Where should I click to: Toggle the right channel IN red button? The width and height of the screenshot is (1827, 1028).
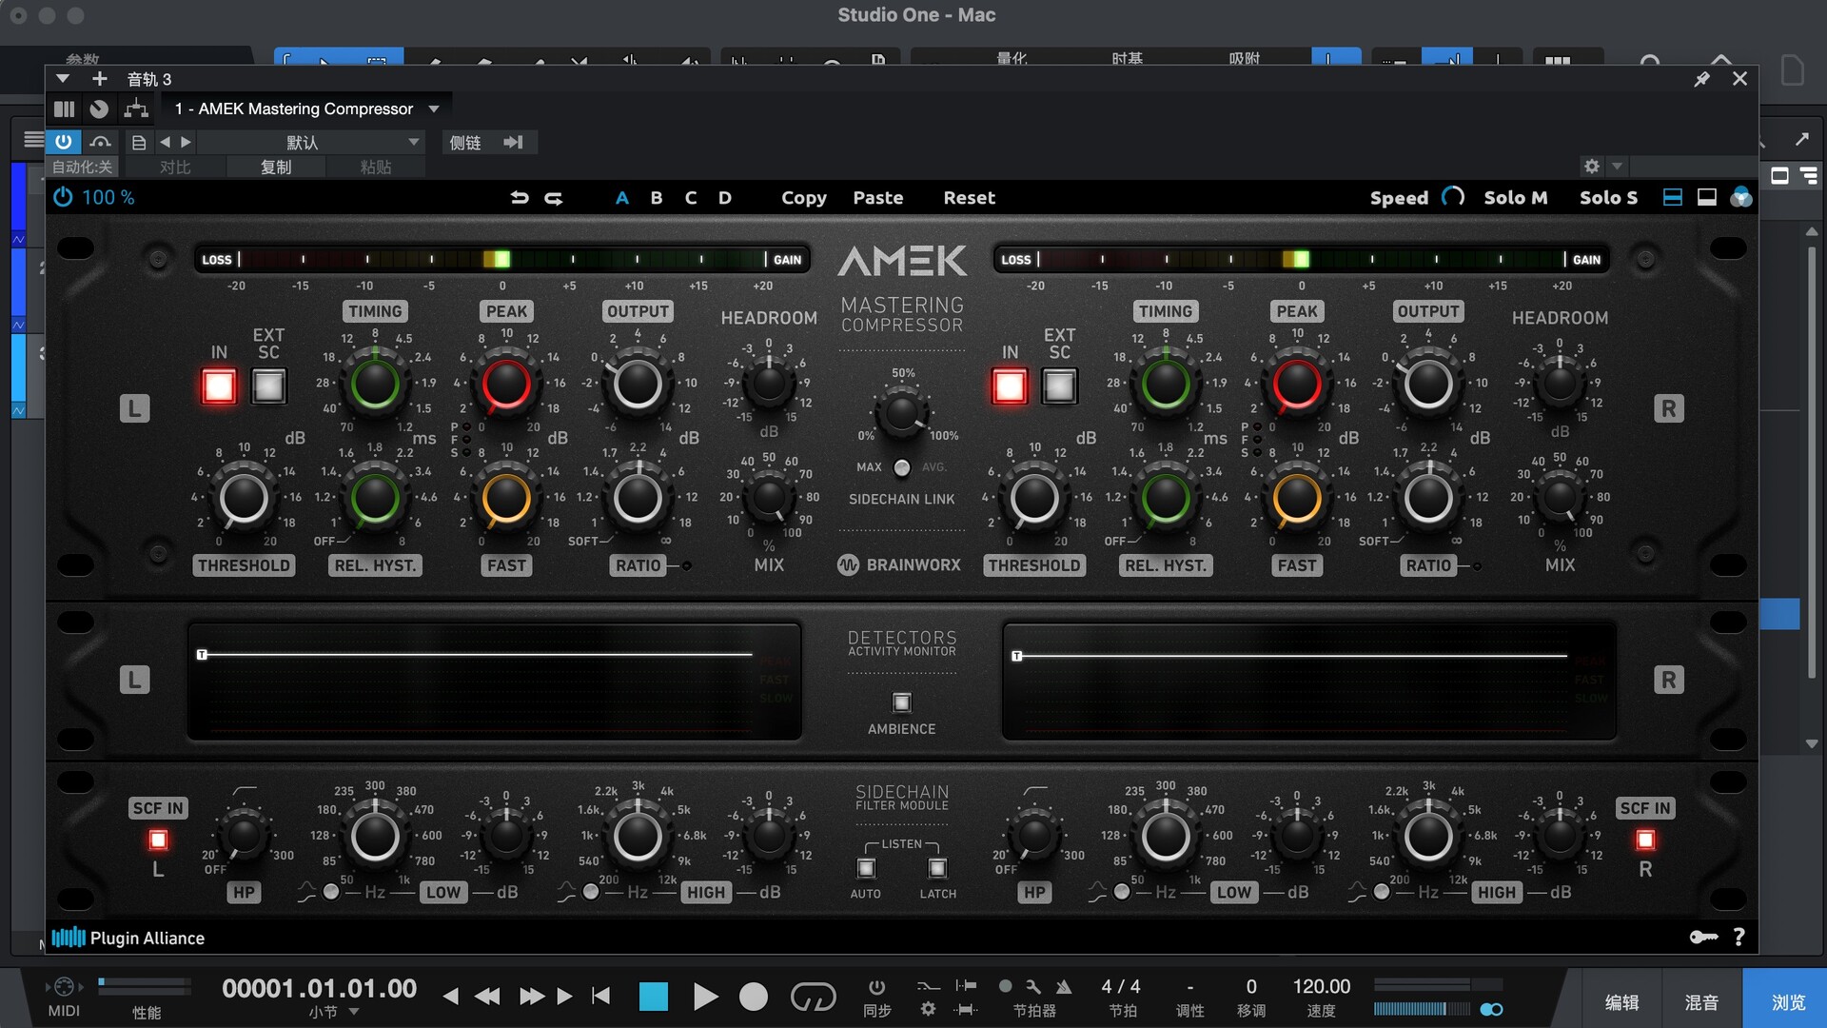click(1010, 386)
